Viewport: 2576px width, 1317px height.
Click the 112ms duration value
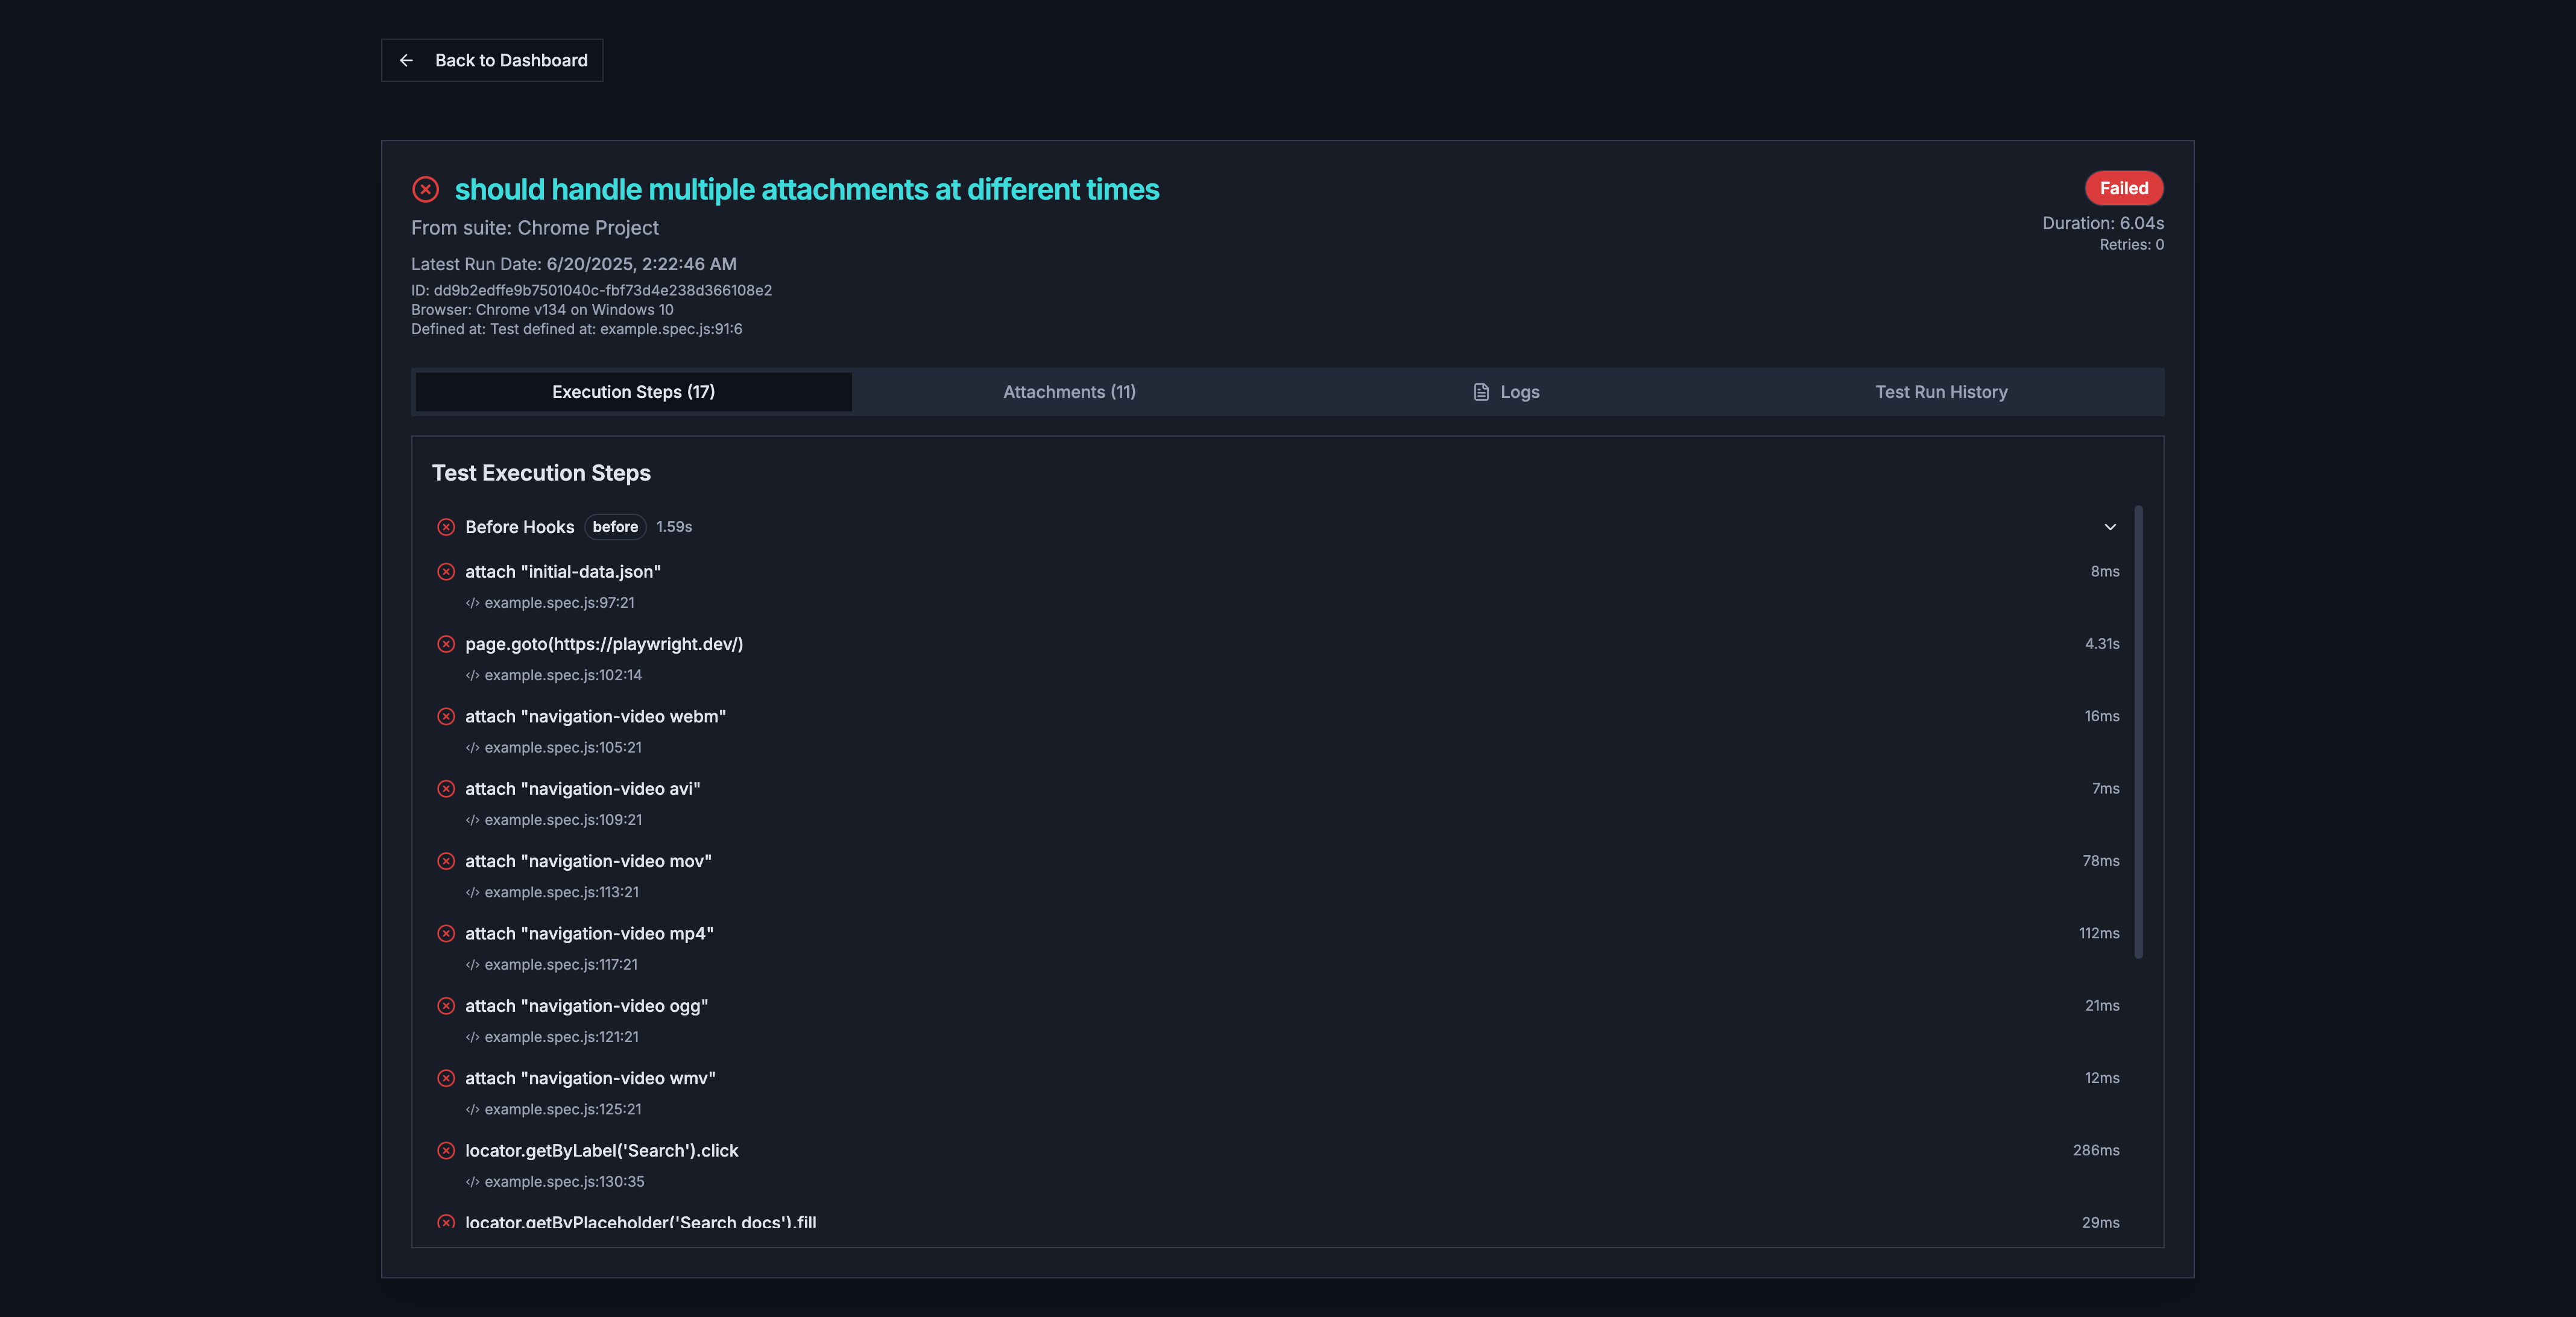(x=2099, y=934)
